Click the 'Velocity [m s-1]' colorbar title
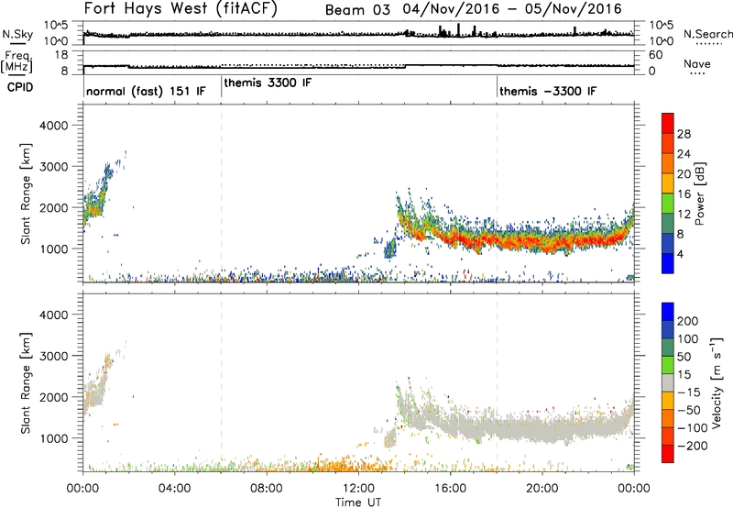 click(717, 382)
